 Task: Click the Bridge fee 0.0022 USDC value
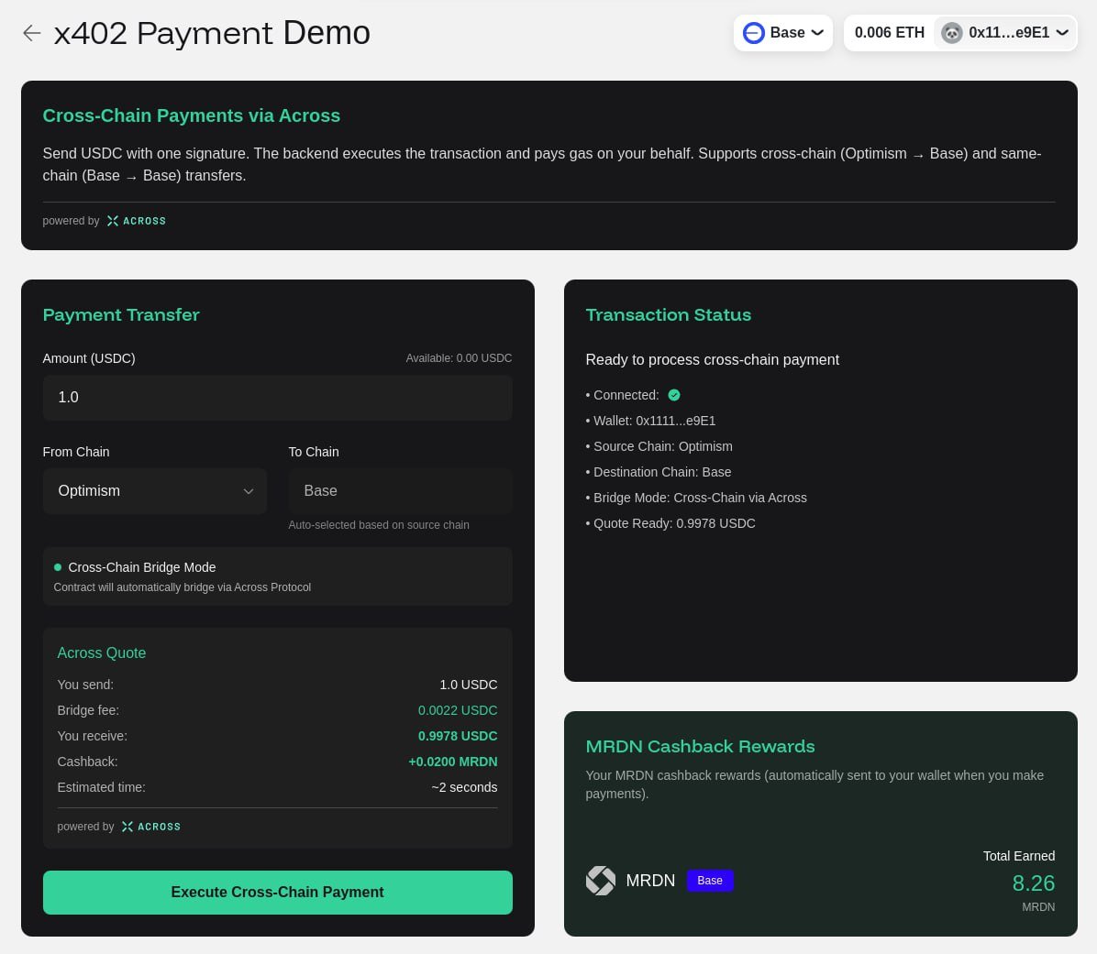pyautogui.click(x=458, y=711)
